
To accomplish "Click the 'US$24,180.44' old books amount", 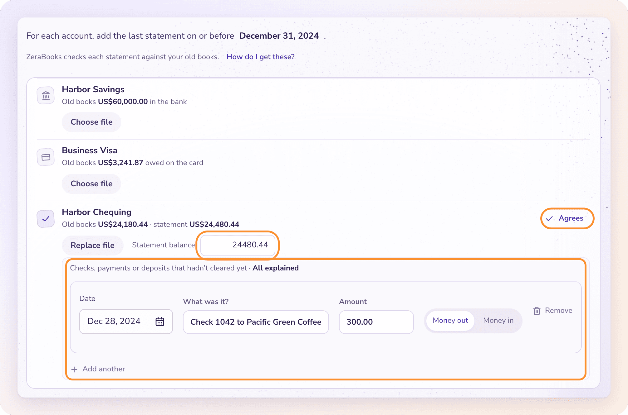I will pyautogui.click(x=123, y=224).
